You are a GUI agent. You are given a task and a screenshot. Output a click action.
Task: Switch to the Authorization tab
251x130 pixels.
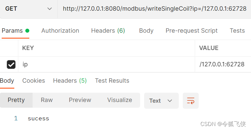click(x=60, y=31)
